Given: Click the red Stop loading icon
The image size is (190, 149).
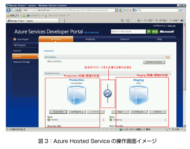Looking at the screenshot, I should click(130, 10).
